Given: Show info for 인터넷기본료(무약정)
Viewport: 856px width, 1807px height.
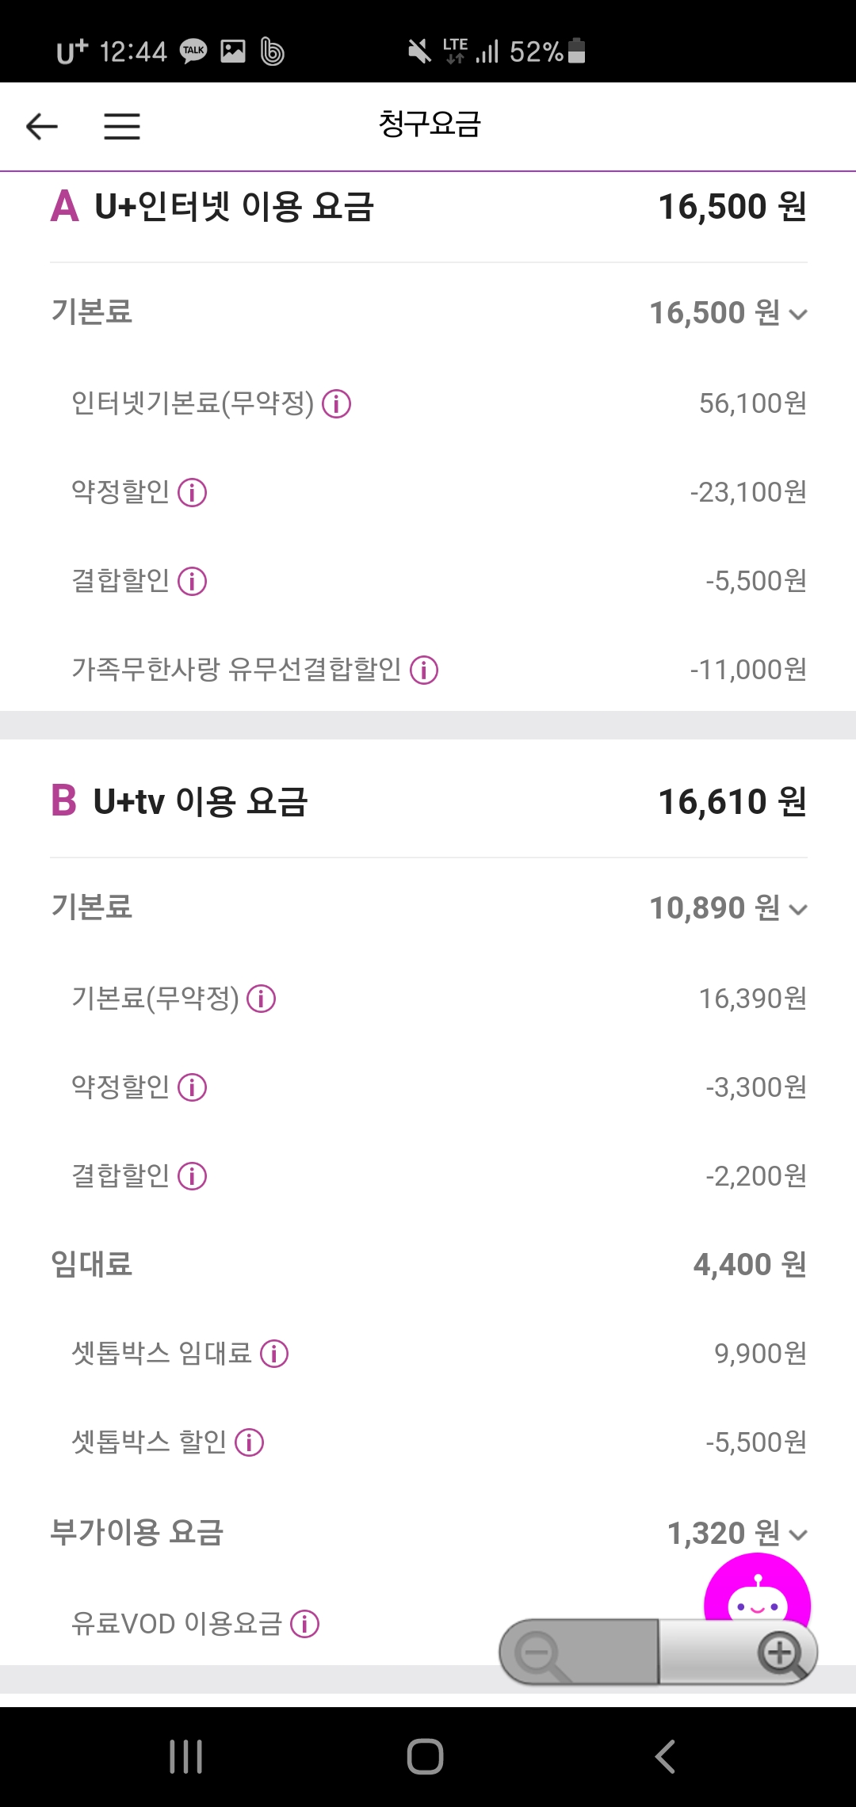Looking at the screenshot, I should 337,404.
